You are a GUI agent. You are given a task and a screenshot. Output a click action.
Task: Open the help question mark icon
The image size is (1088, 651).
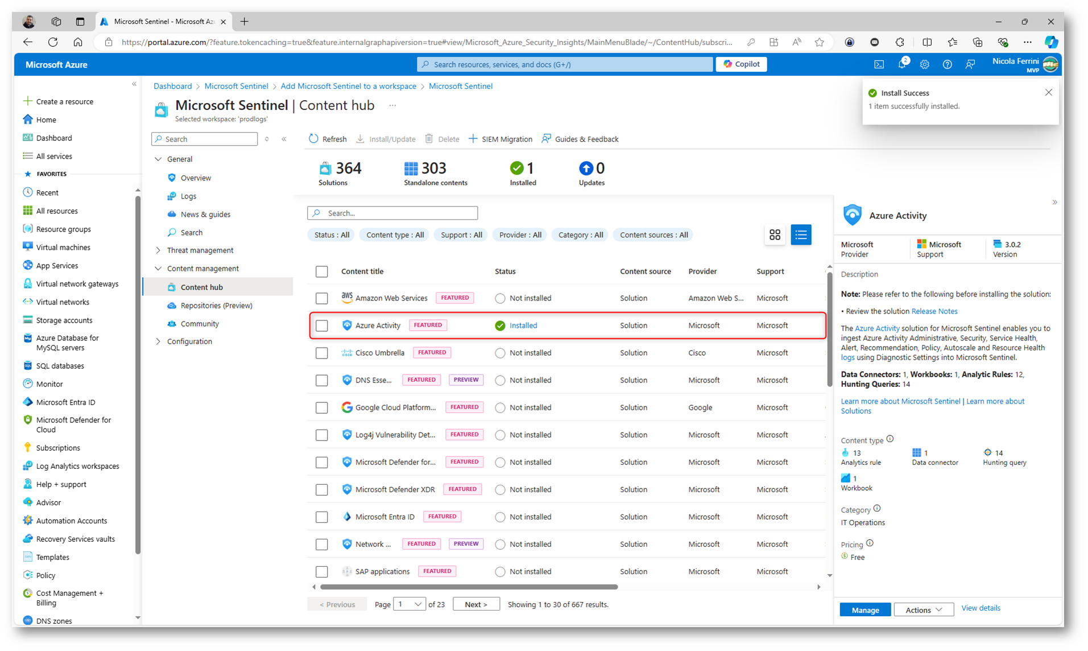tap(947, 64)
